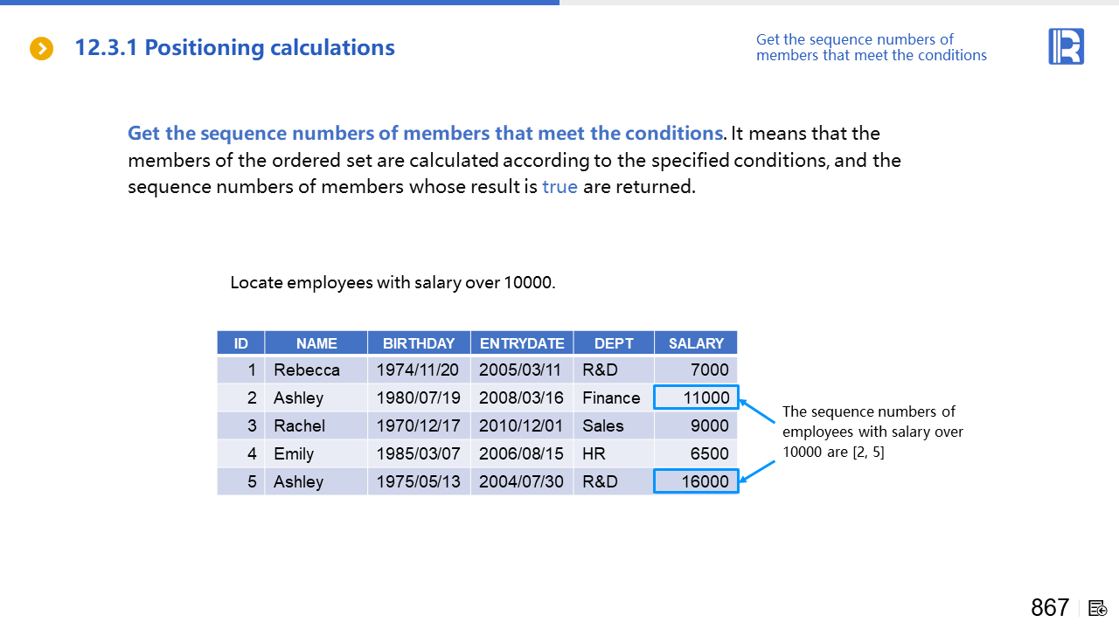Select the ENTRYDATE column header
Image resolution: width=1119 pixels, height=629 pixels.
coord(522,343)
